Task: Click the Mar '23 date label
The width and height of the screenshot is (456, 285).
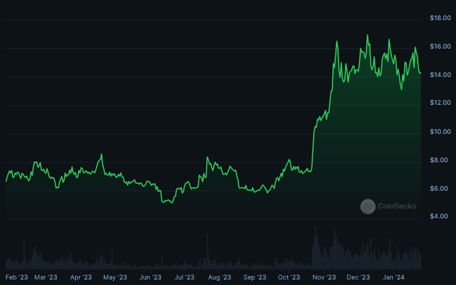Action: click(x=46, y=277)
